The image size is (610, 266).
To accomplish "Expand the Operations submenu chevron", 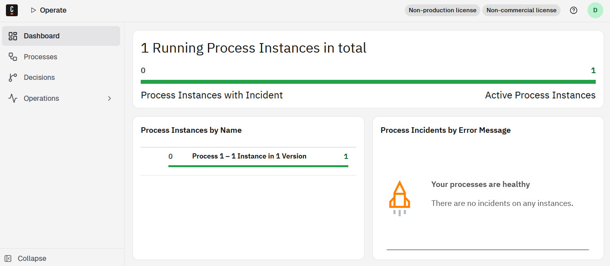I will [x=110, y=98].
